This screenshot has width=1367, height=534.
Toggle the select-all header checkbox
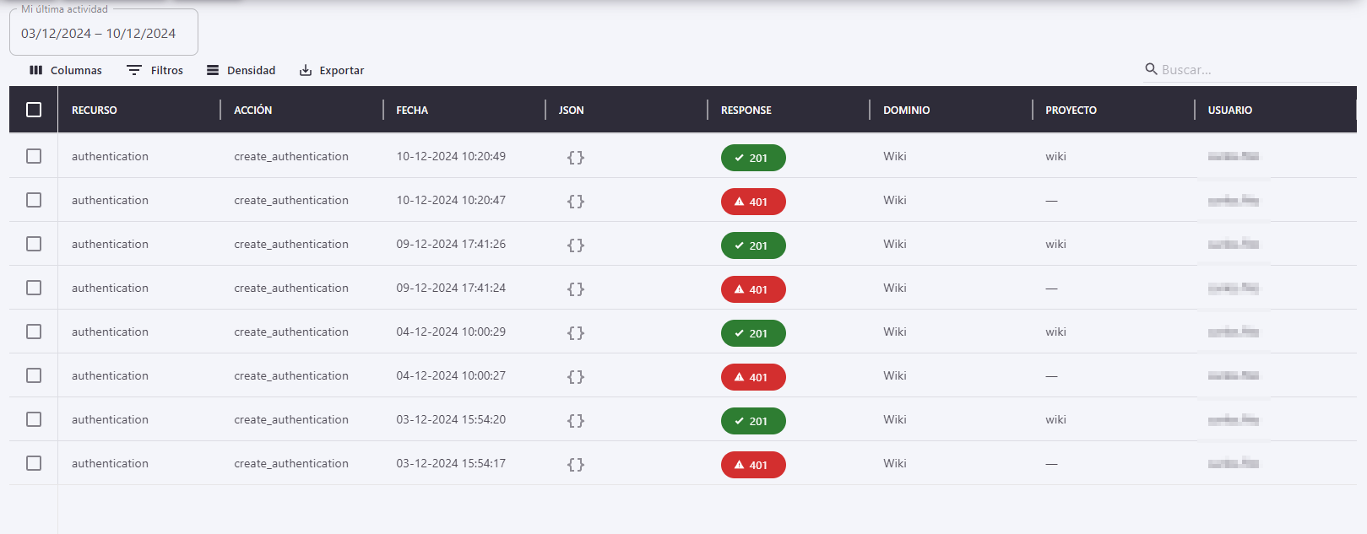click(x=34, y=110)
